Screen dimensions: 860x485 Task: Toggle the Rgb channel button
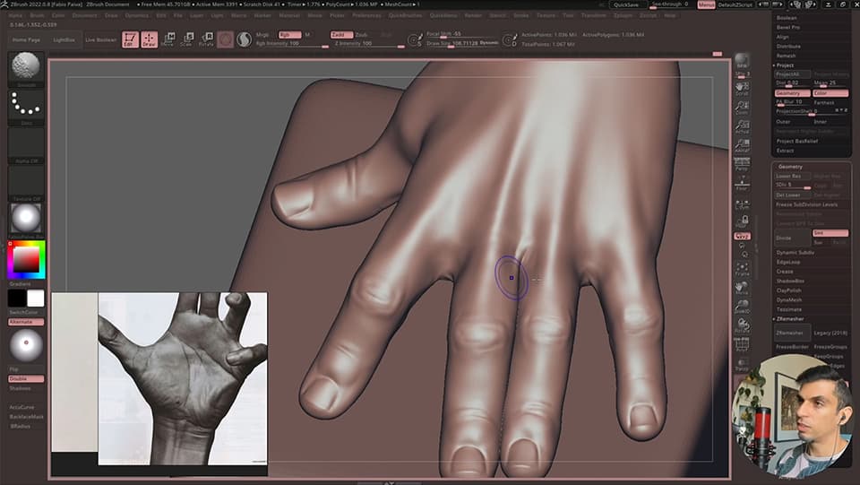tap(289, 35)
